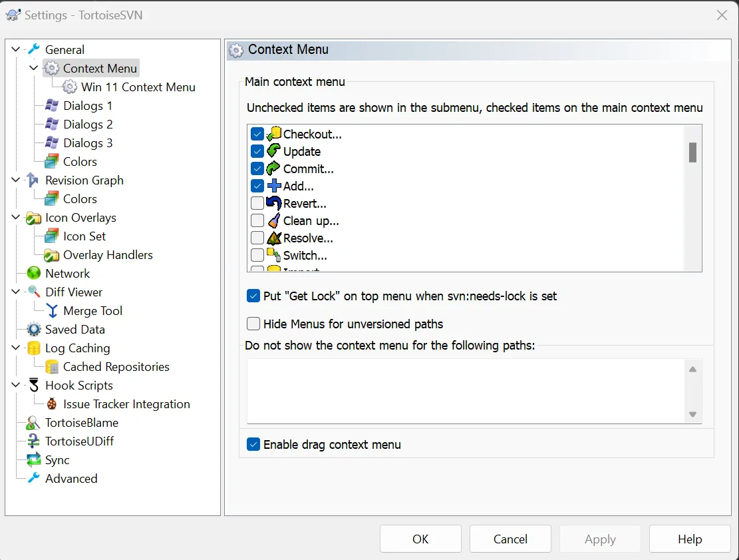This screenshot has height=560, width=739.
Task: Click the paths box scroll up arrow
Action: 692,370
